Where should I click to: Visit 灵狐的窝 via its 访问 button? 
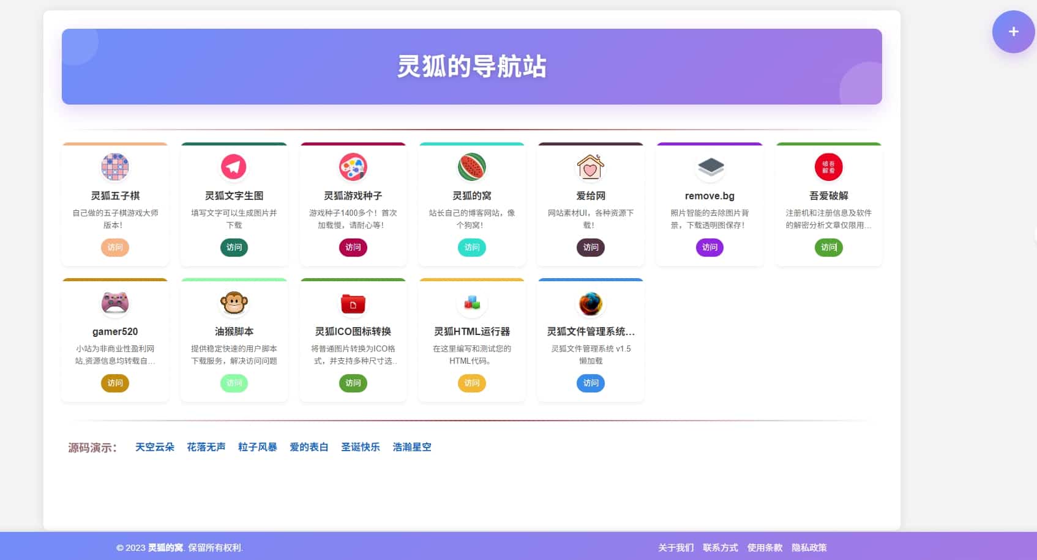(472, 248)
